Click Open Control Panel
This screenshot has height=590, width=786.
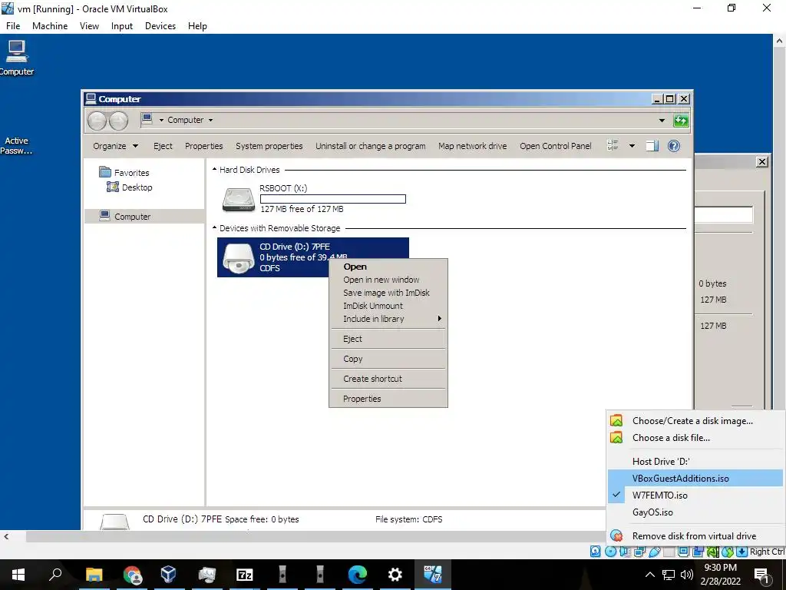556,146
